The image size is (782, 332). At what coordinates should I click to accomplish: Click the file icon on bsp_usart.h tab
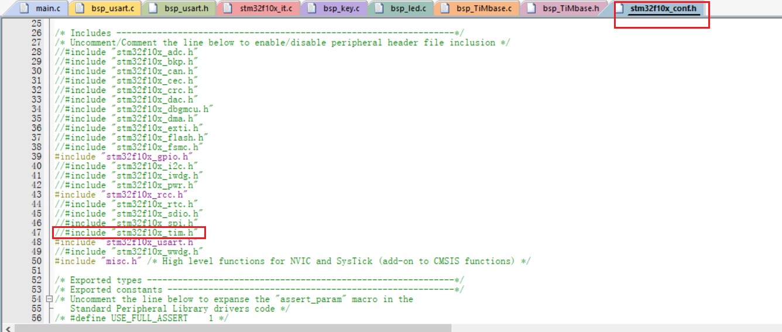[153, 9]
